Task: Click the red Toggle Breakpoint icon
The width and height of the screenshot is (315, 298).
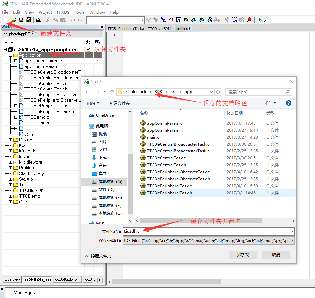Action: [x=250, y=20]
